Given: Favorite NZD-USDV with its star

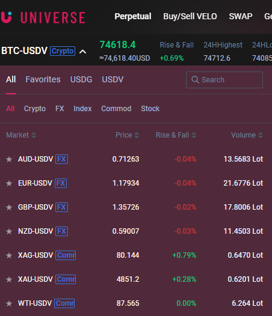Looking at the screenshot, I should tap(9, 231).
